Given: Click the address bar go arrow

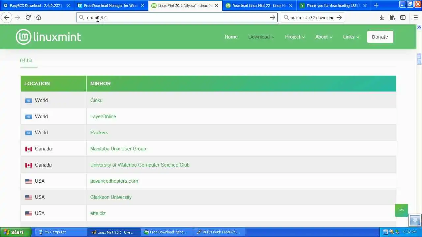Looking at the screenshot, I should point(273,17).
